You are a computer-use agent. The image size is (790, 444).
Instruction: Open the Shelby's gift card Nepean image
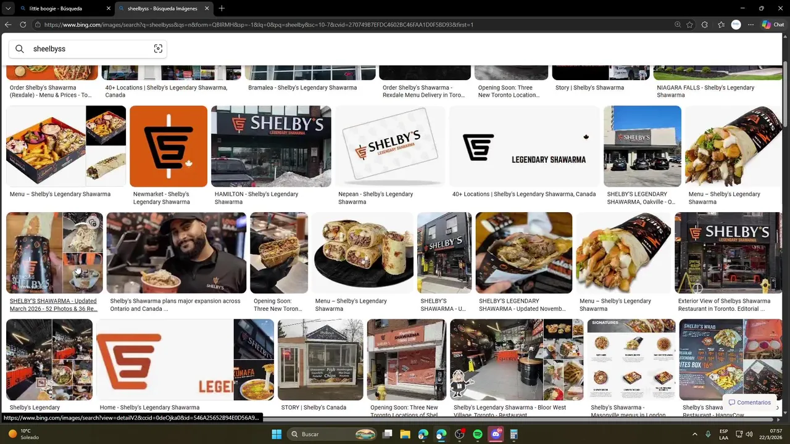pos(391,146)
